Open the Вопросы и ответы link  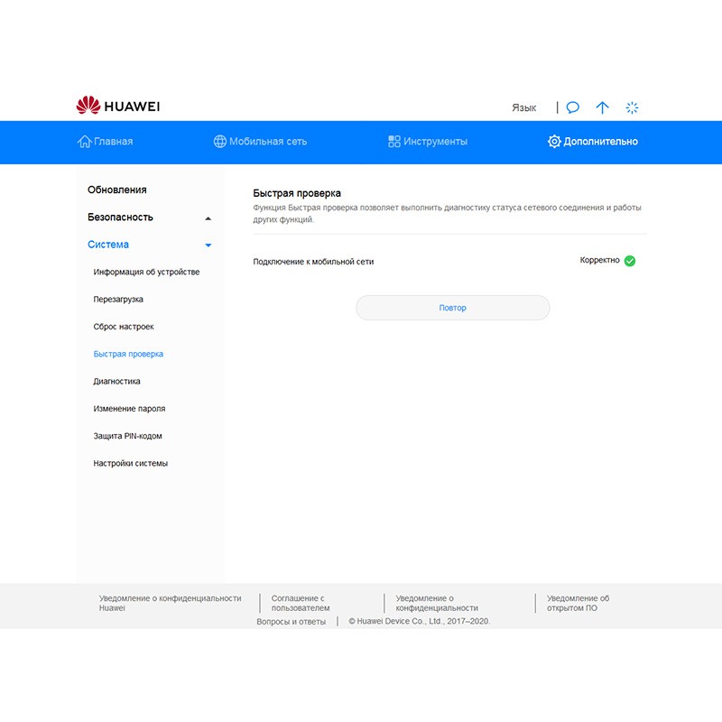(x=291, y=621)
